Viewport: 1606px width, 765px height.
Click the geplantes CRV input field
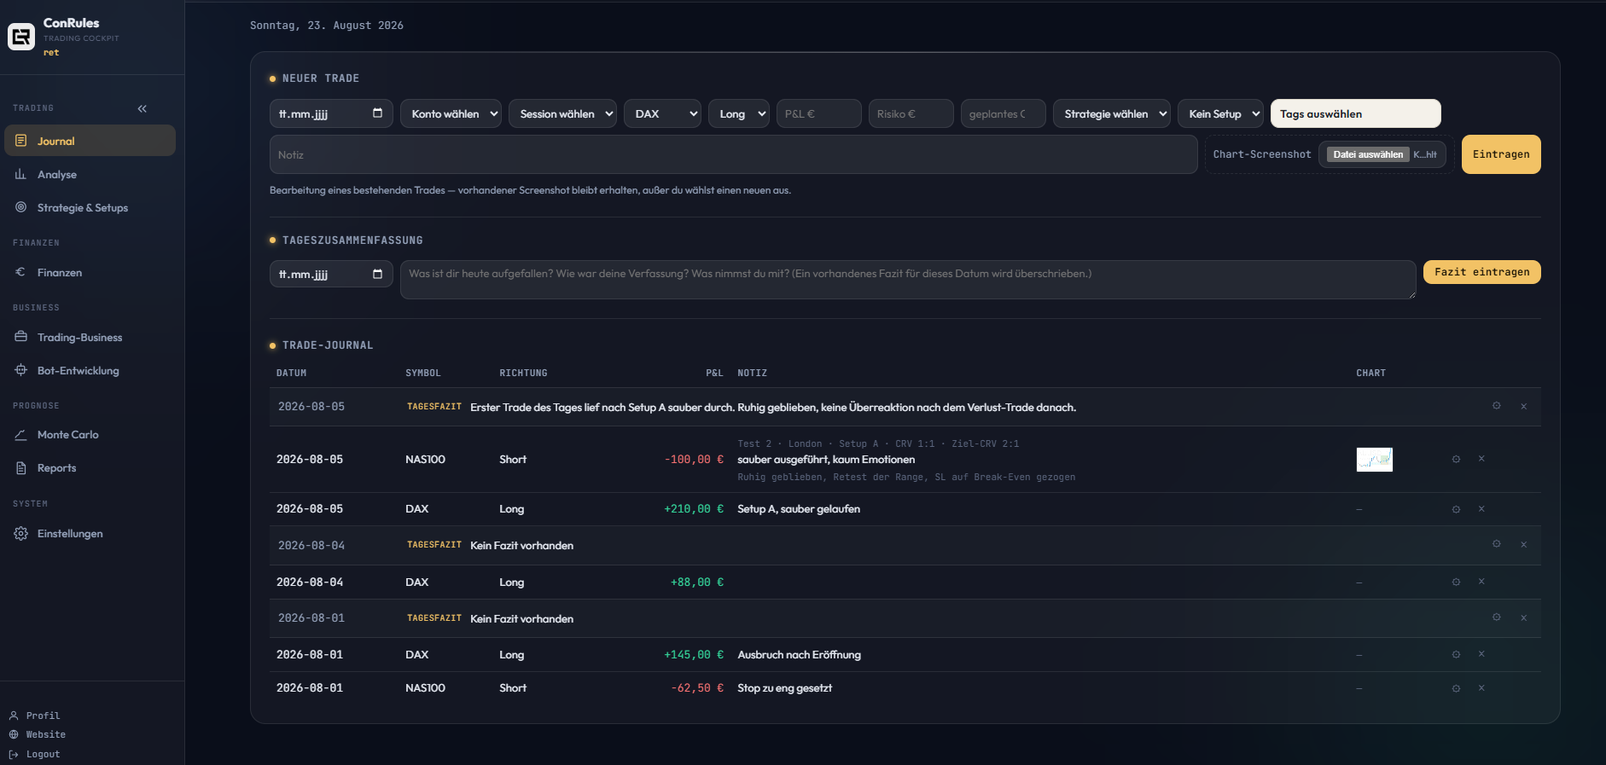point(1004,113)
